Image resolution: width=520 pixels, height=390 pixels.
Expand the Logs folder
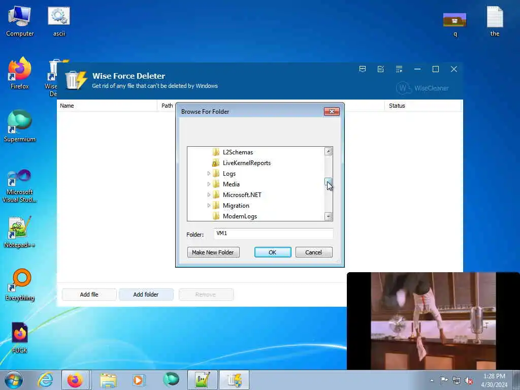[x=209, y=174]
